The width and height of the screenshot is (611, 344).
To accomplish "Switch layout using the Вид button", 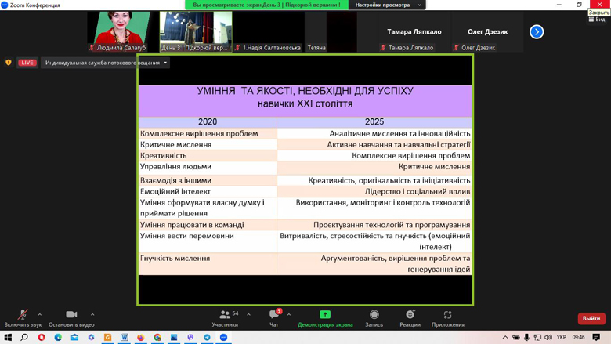I will tap(597, 19).
